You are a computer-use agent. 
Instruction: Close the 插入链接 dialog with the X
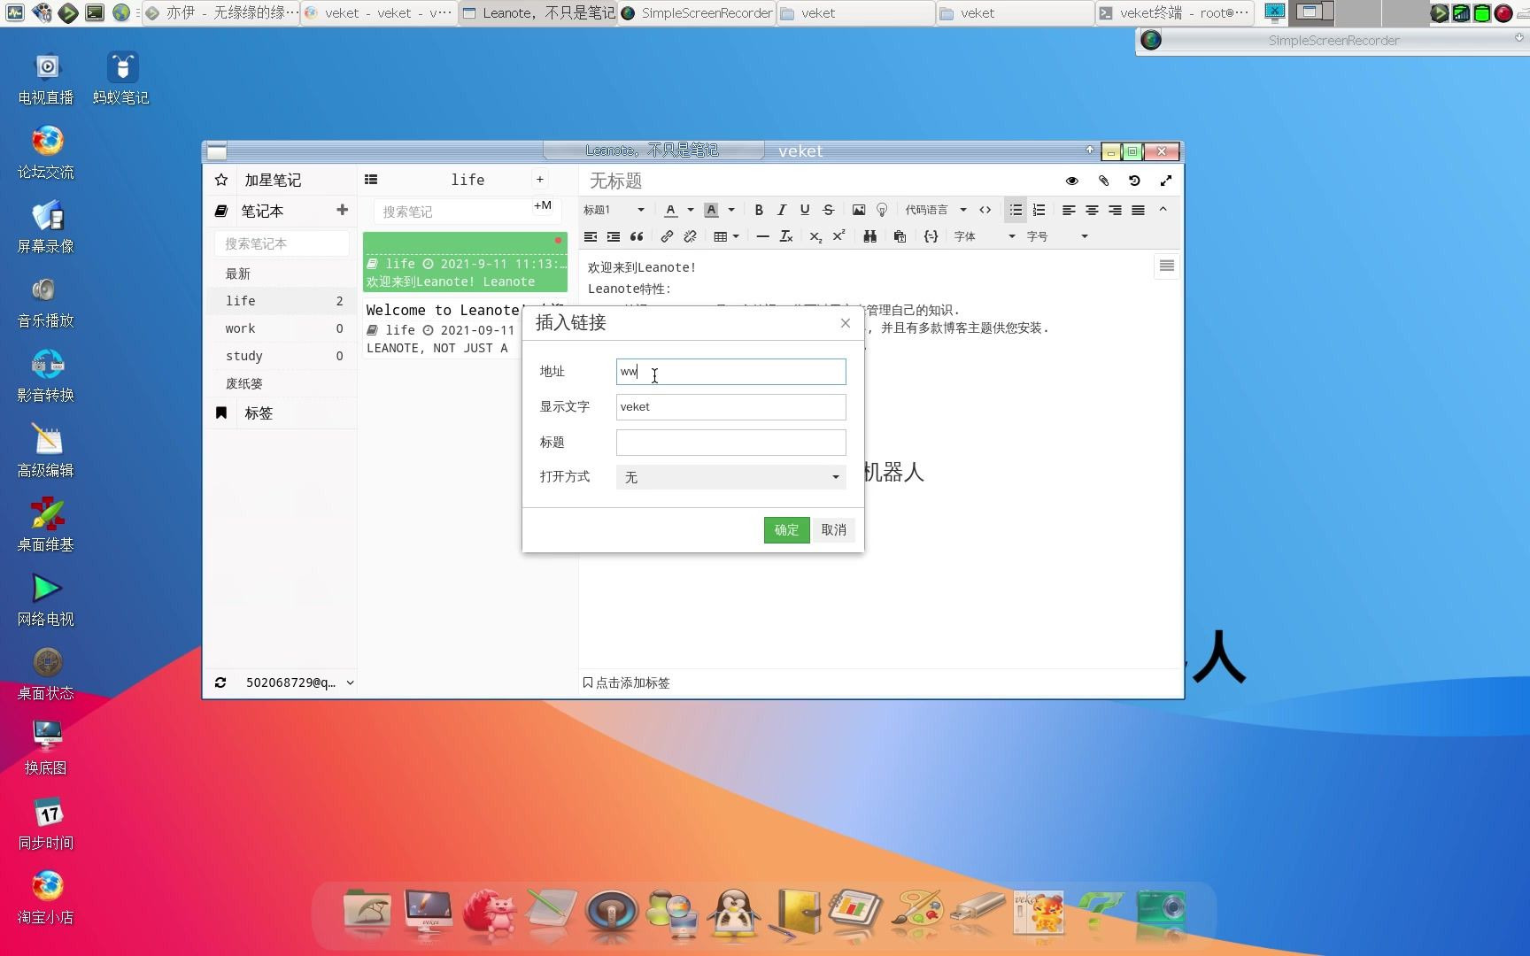846,323
